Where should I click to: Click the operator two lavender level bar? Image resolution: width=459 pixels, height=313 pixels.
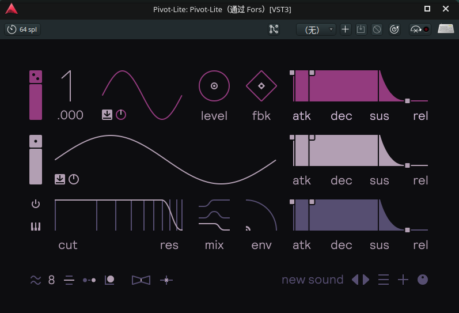[x=36, y=167]
